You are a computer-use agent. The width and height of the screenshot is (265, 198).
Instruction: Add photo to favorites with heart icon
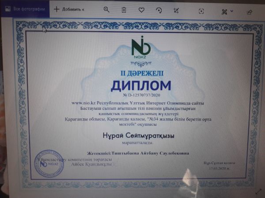[141, 9]
